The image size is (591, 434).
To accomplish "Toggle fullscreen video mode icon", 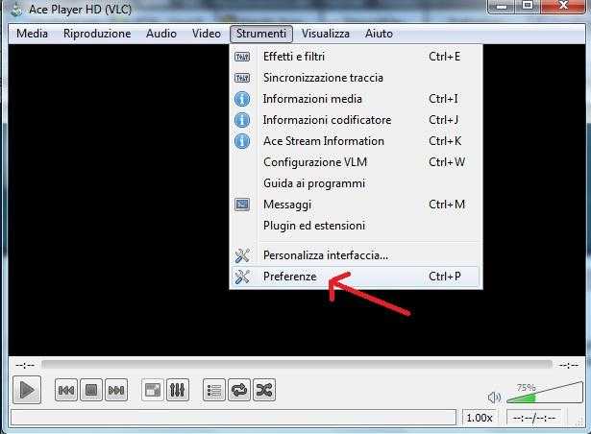I will 153,390.
